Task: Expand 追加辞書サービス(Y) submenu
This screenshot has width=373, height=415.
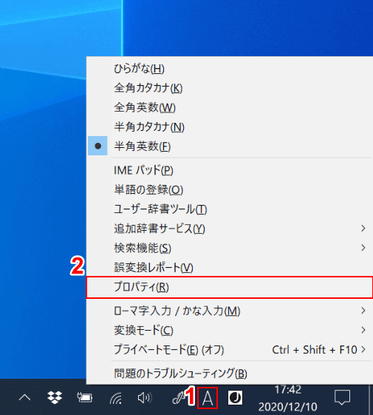Action: point(230,229)
